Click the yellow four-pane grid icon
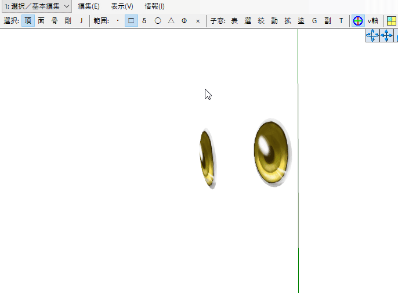This screenshot has height=293, width=398. coord(392,21)
